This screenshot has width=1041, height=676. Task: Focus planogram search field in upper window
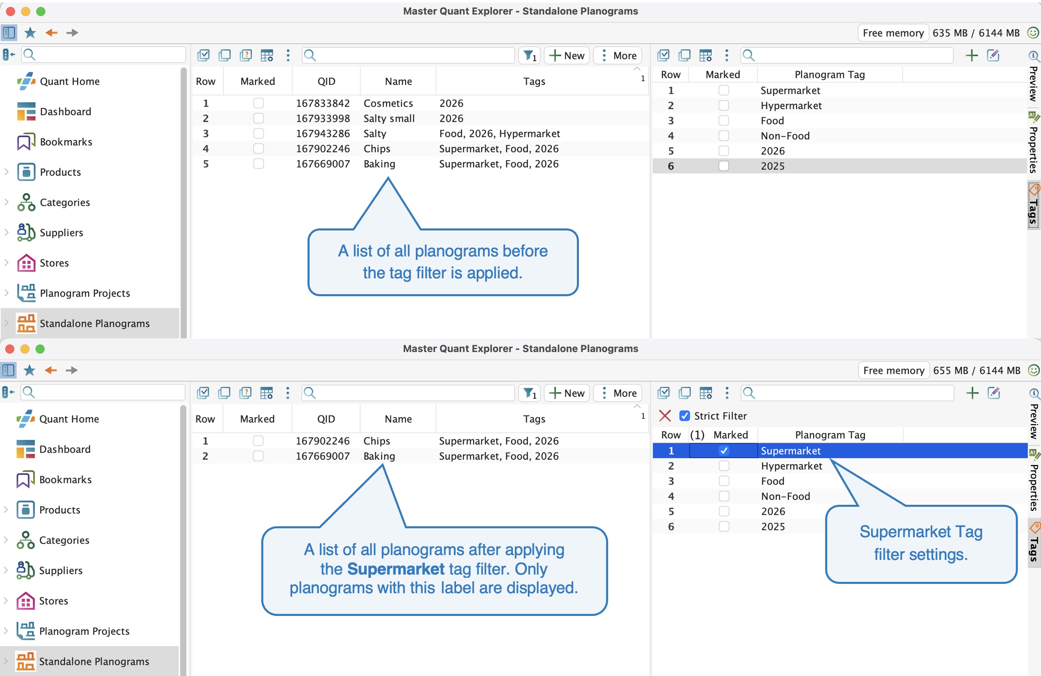pos(408,56)
